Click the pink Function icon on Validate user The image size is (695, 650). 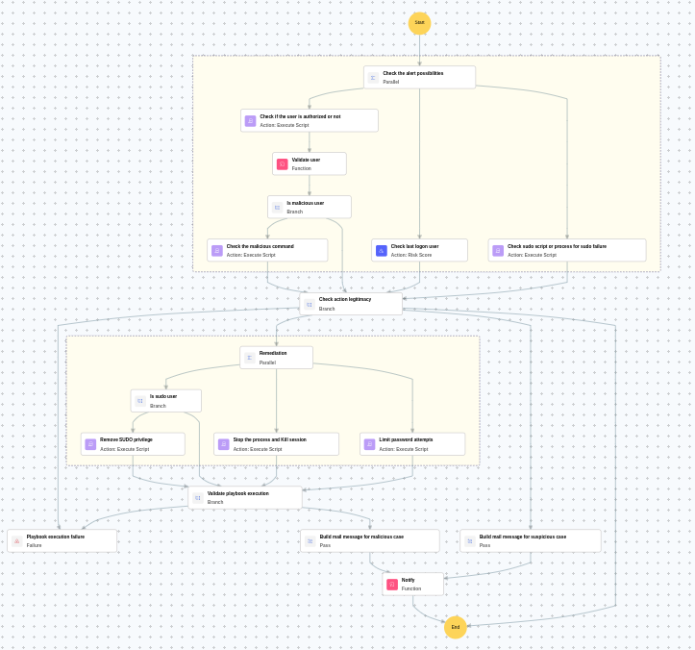tap(283, 164)
